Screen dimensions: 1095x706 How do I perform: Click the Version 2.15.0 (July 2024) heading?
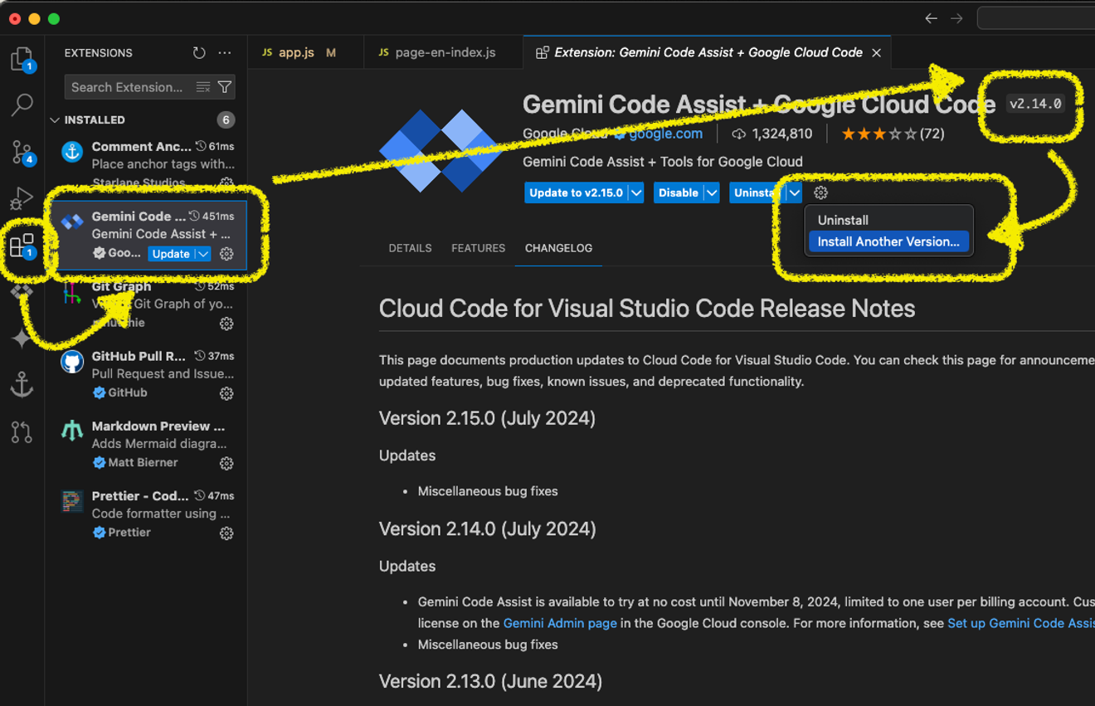tap(487, 418)
